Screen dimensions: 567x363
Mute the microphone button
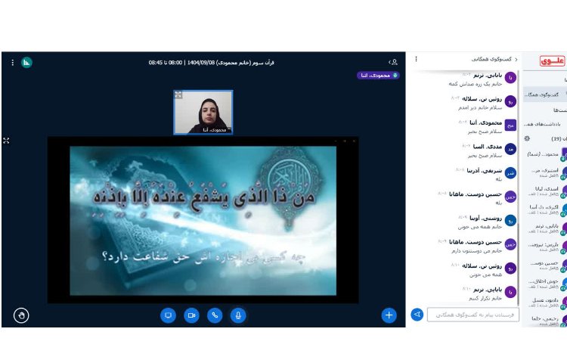tap(238, 315)
